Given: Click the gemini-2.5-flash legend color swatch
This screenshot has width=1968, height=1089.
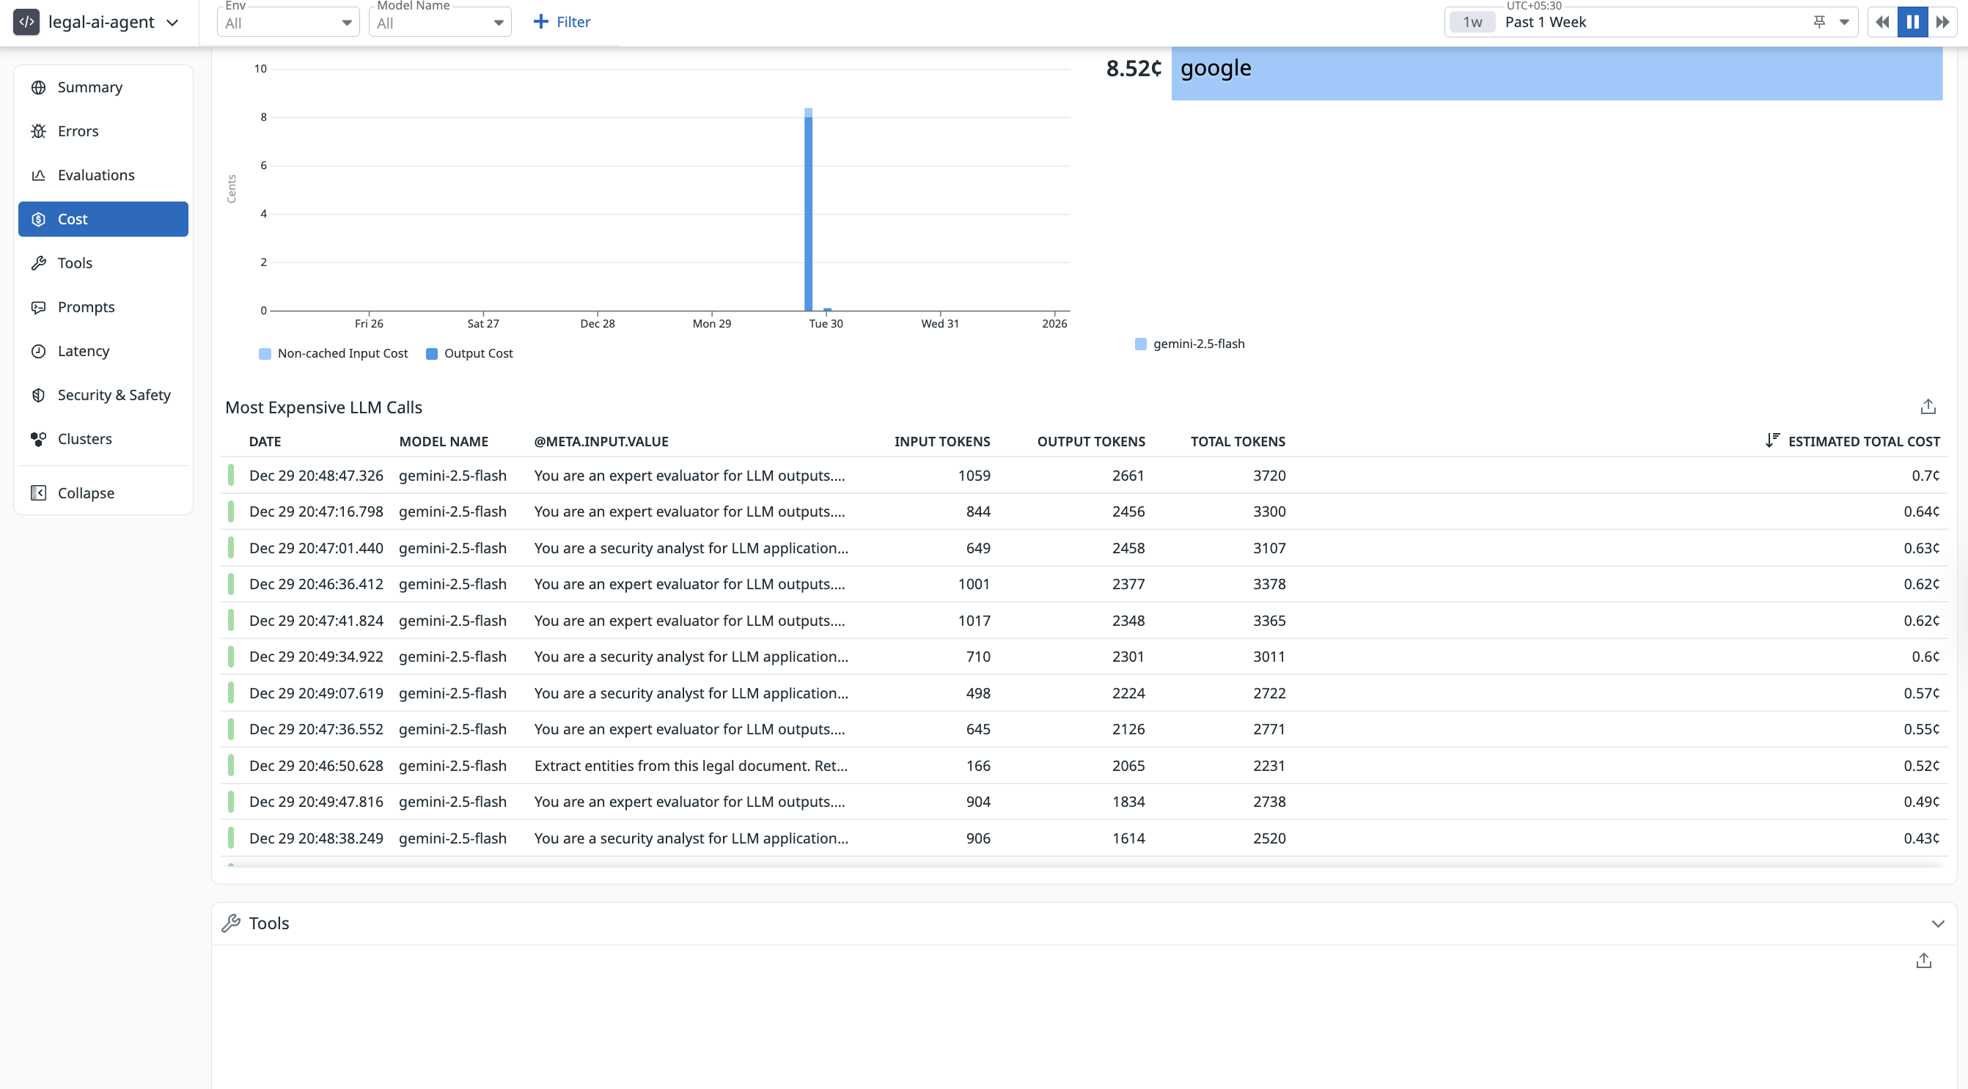Looking at the screenshot, I should pyautogui.click(x=1141, y=344).
